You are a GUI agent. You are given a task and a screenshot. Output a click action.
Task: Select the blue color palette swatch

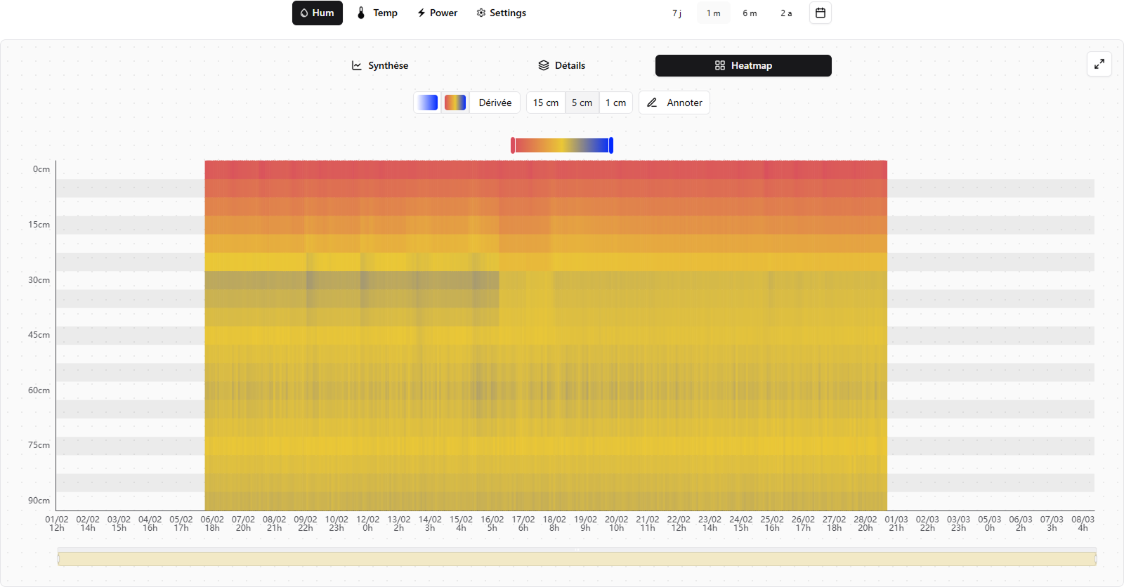427,103
